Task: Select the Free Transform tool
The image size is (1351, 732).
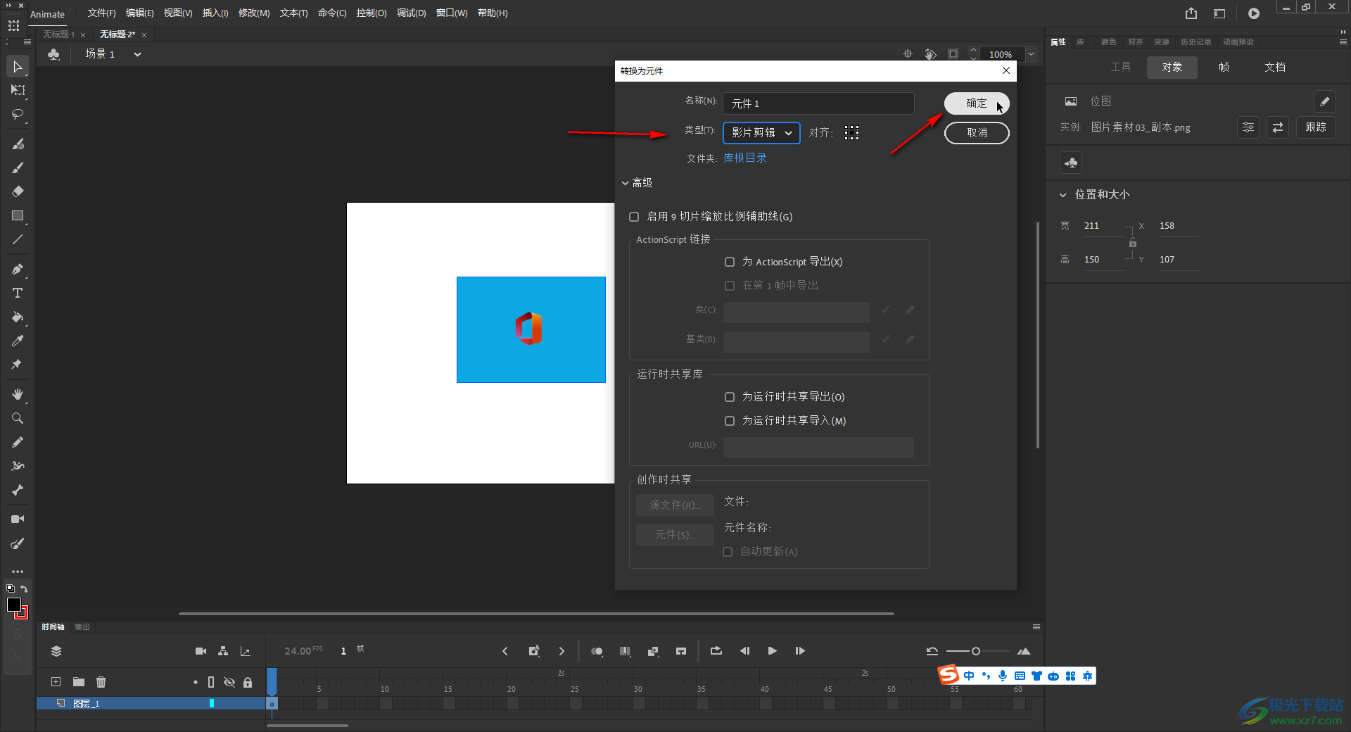Action: pos(18,90)
